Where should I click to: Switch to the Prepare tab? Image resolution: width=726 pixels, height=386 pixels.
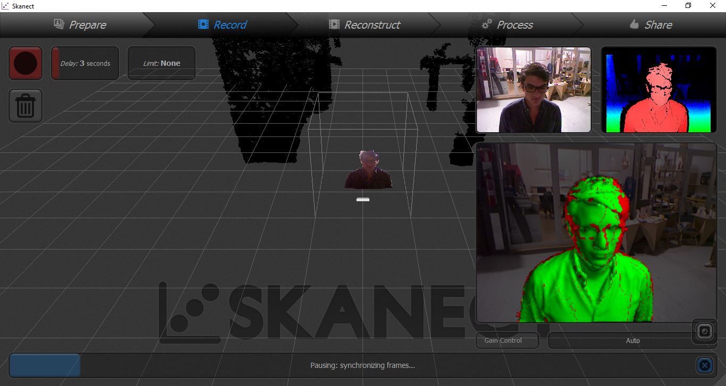pos(80,24)
